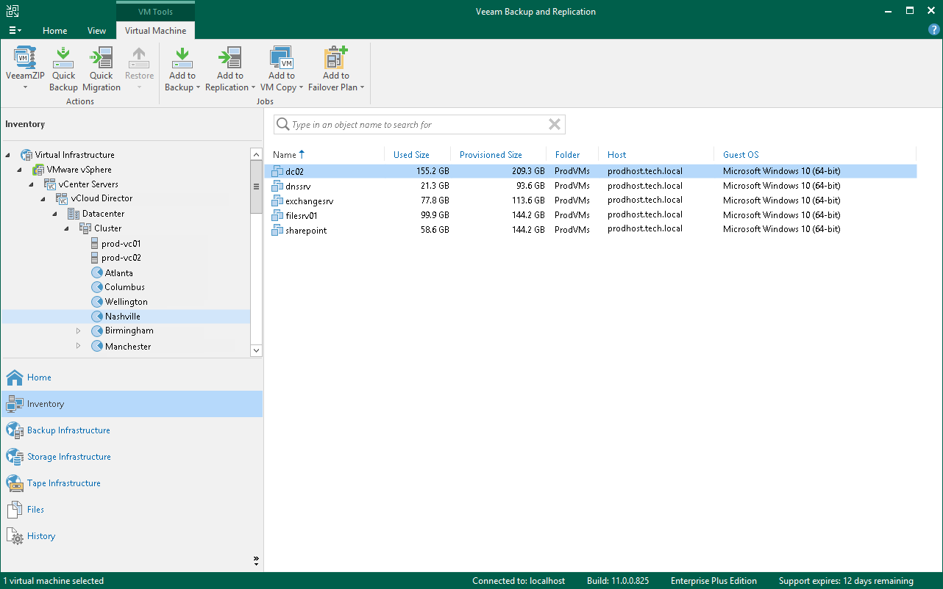Collapse the Virtual Infrastructure node
943x589 pixels.
8,155
